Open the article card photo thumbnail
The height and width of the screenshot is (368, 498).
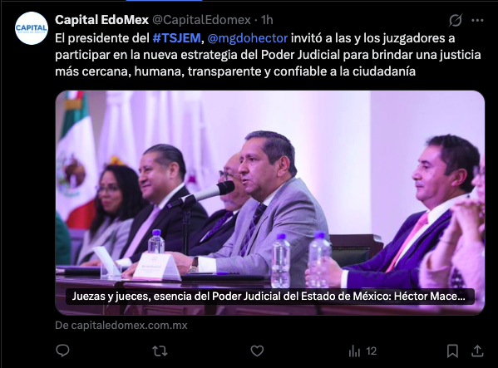(x=270, y=203)
